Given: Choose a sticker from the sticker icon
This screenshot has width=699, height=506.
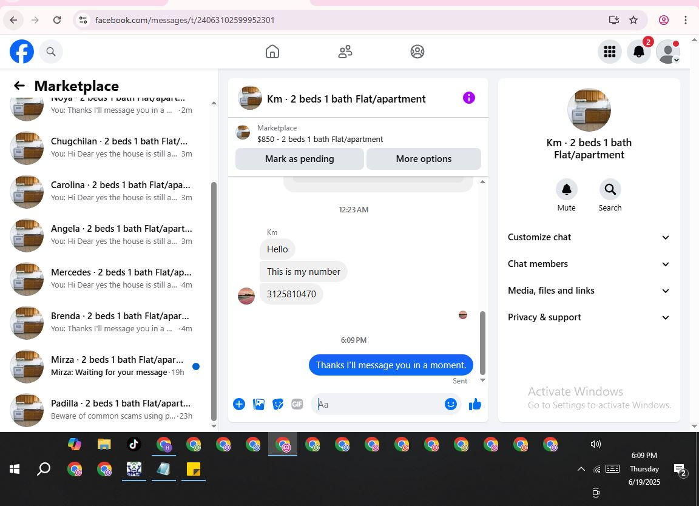Looking at the screenshot, I should (x=278, y=404).
